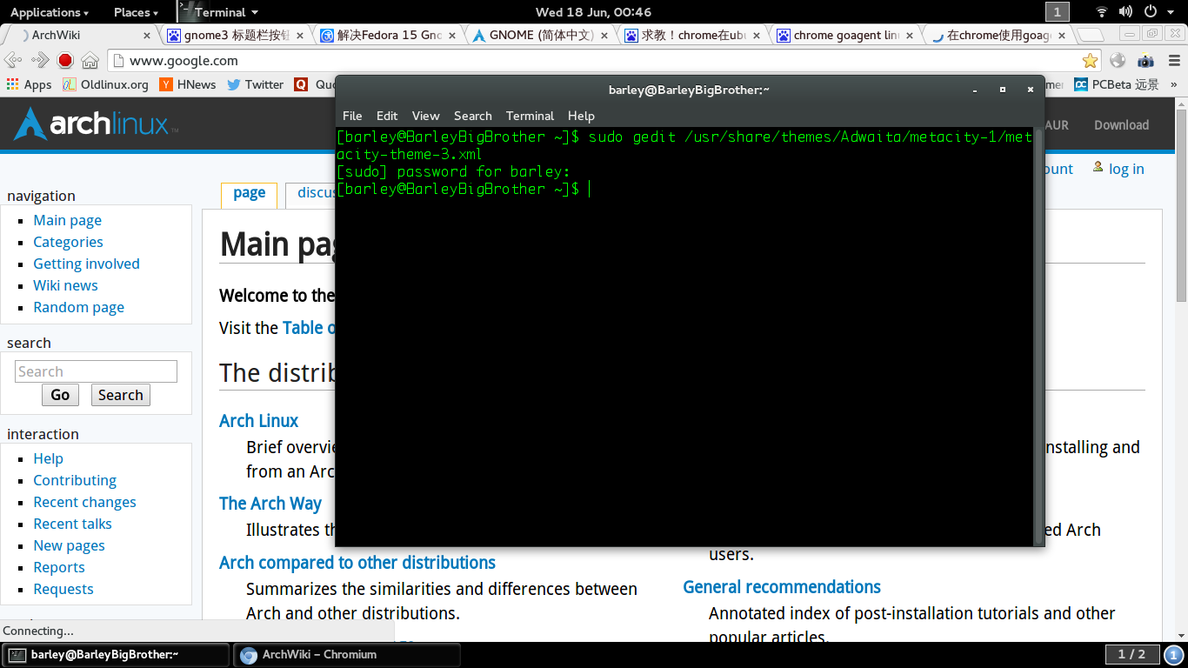
Task: Switch to the gnome3 tab
Action: [x=235, y=36]
